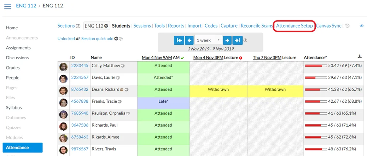367x156 pixels.
Task: Click Withdrawn cell under Mon 3PM Lecture
Action: click(219, 91)
